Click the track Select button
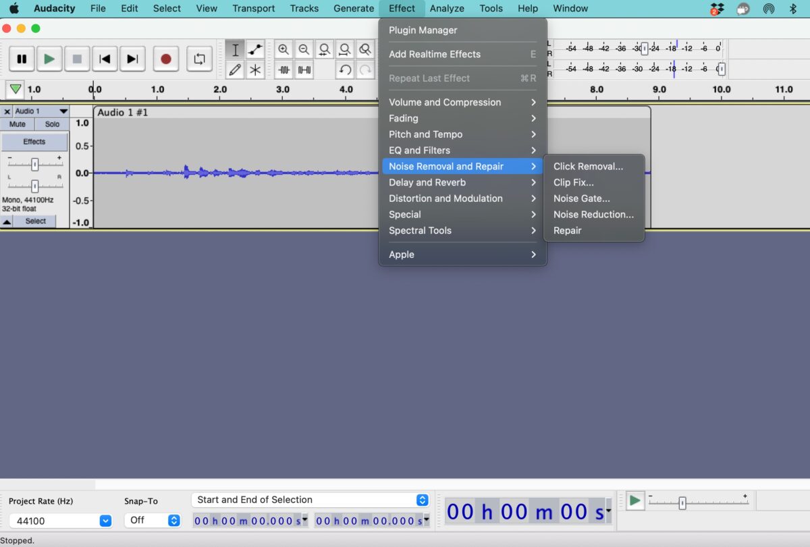810x547 pixels. (x=36, y=221)
